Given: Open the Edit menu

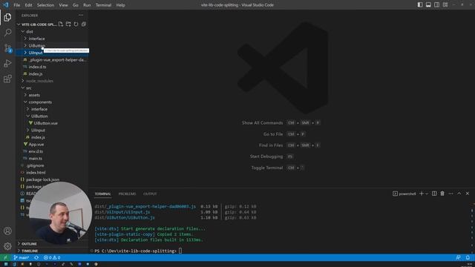Looking at the screenshot, I should point(28,5).
